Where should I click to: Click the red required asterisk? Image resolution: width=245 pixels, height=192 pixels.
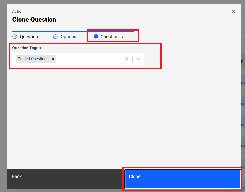[43, 48]
